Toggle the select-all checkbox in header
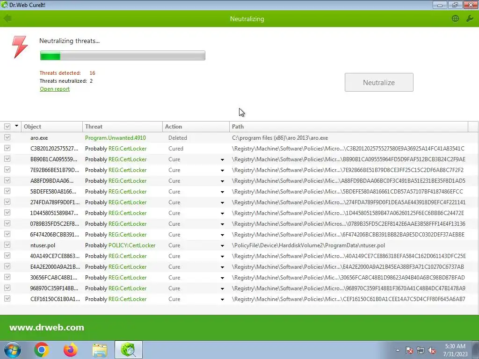 7,126
